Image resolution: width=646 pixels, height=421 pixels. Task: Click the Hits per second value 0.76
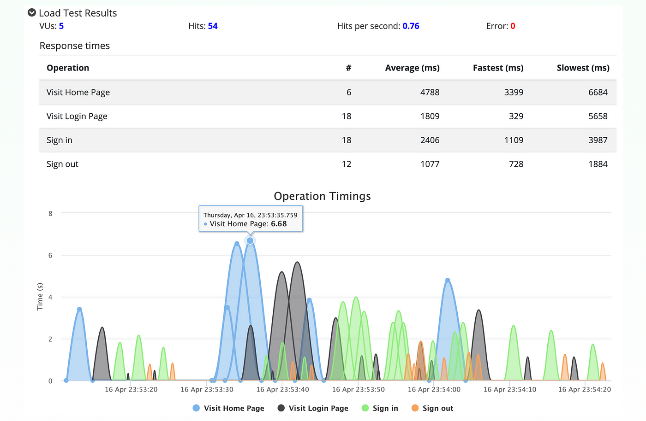click(x=411, y=26)
